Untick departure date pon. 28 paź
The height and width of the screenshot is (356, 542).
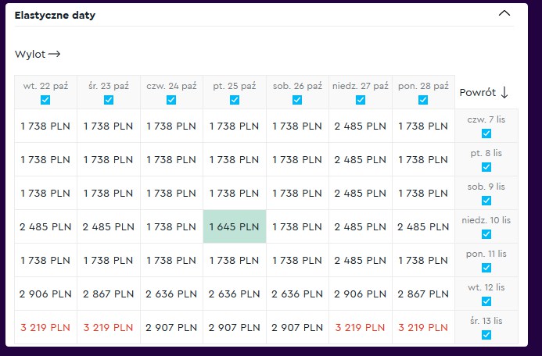(x=423, y=100)
